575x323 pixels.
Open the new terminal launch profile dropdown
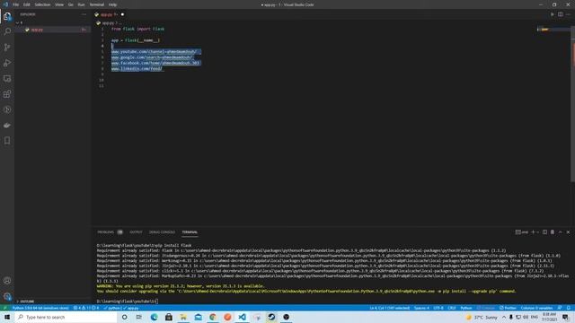537,232
